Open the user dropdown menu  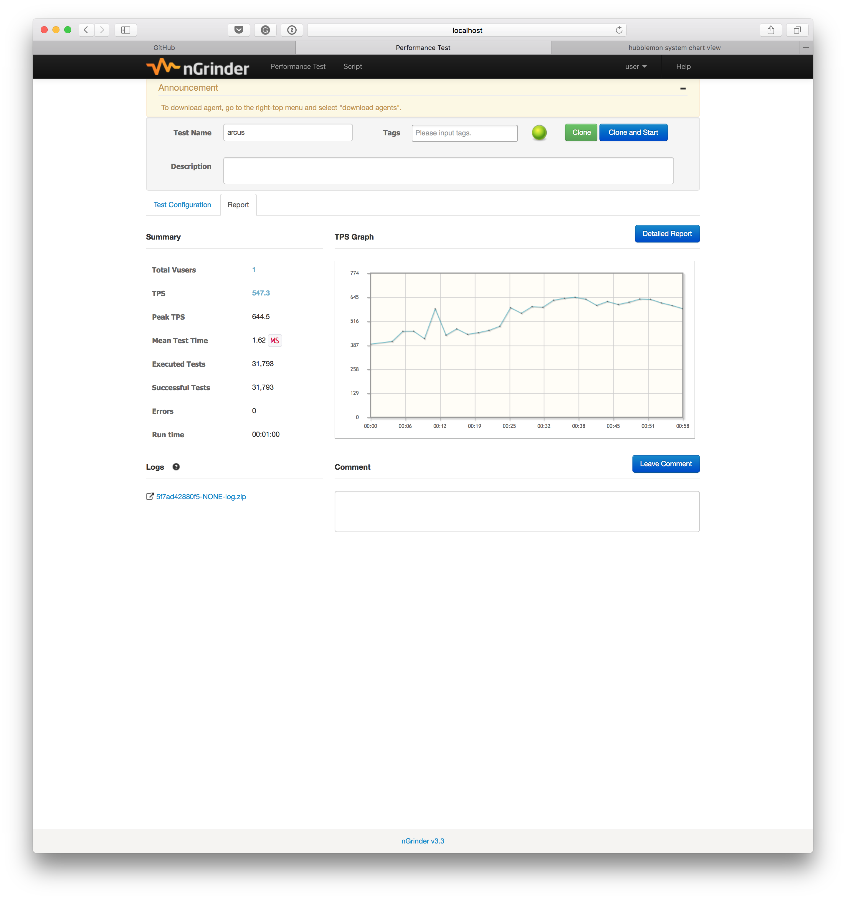point(635,67)
